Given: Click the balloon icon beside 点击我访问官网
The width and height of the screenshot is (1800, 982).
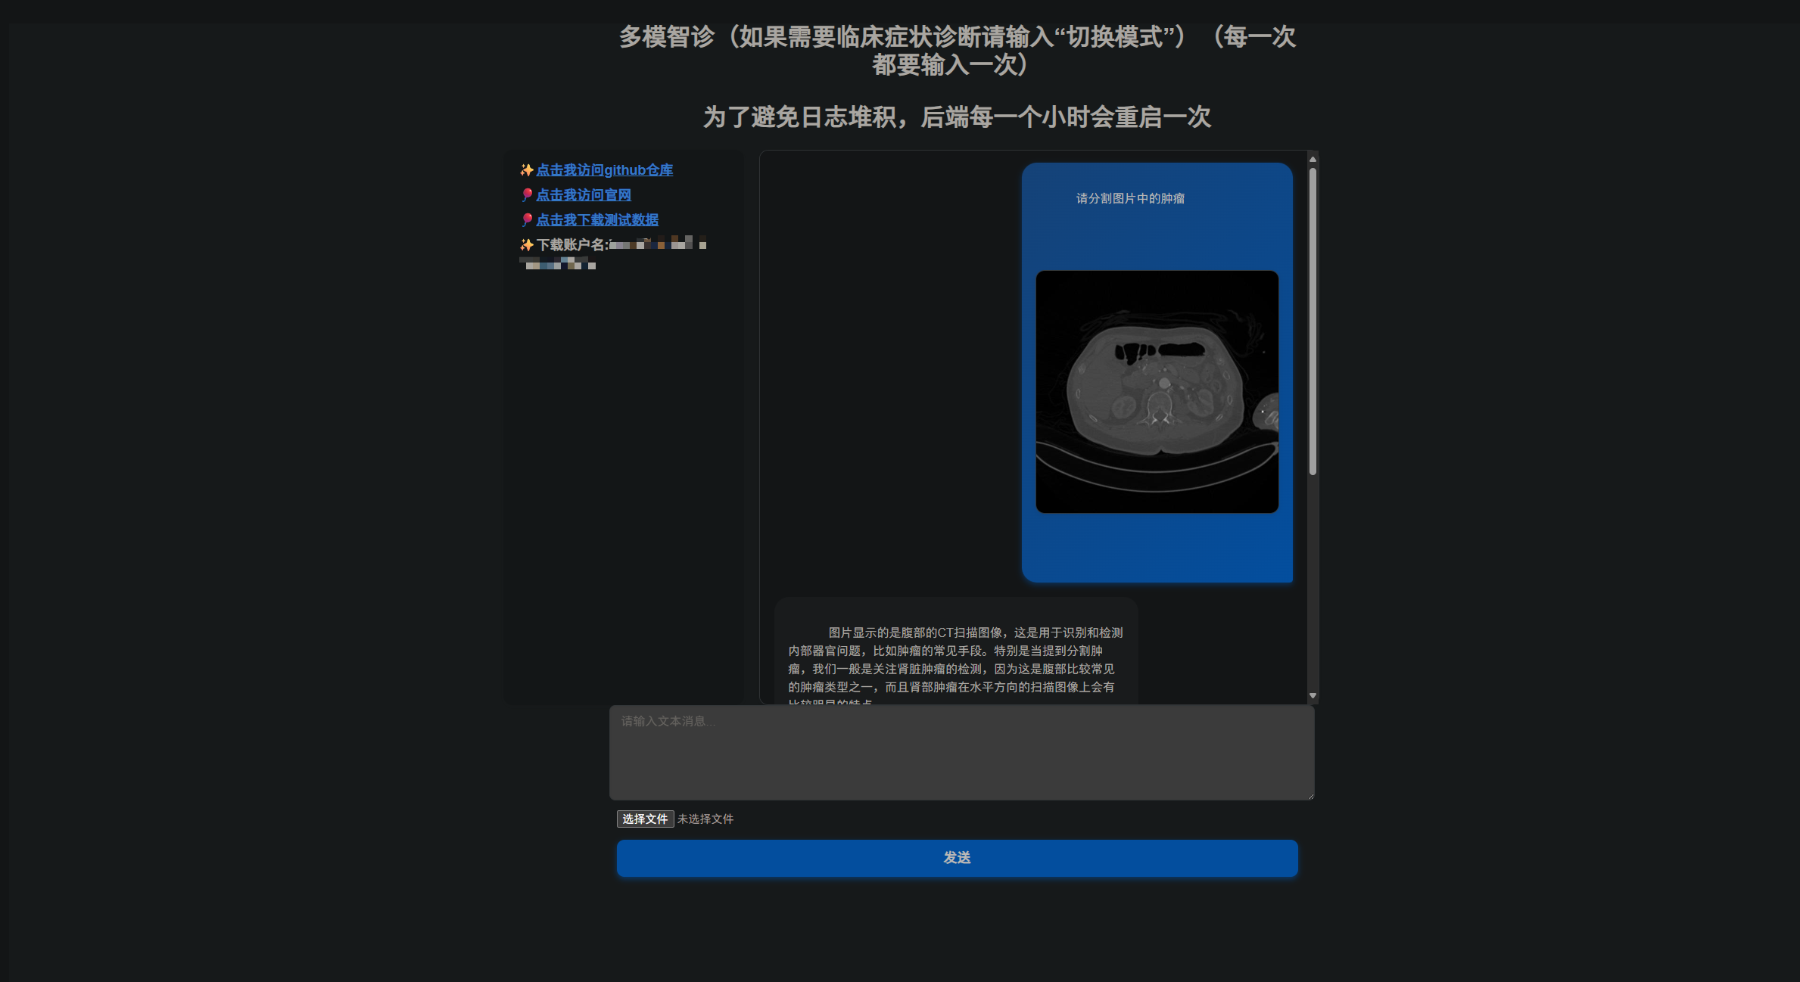Looking at the screenshot, I should coord(527,194).
